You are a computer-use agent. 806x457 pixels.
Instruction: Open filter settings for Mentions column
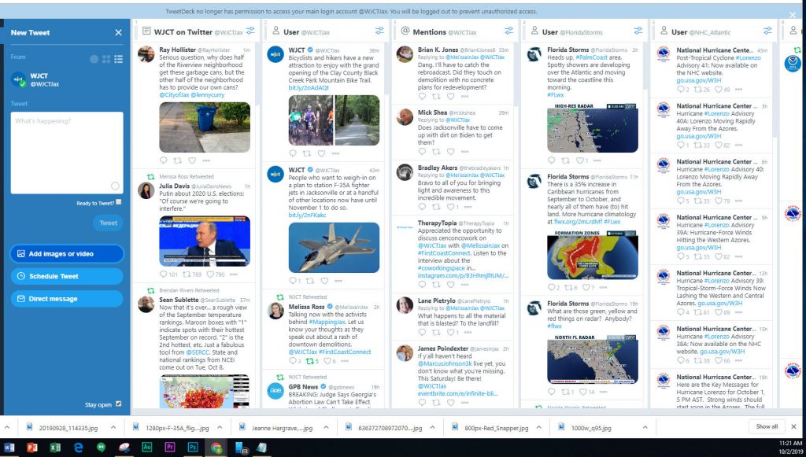pos(508,31)
